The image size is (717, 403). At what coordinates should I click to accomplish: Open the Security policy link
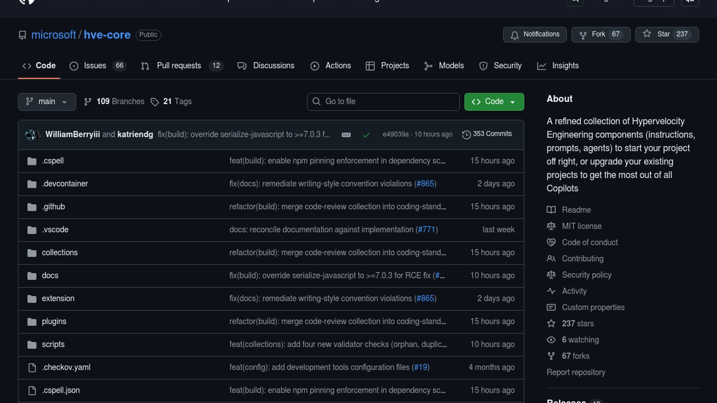tap(586, 275)
